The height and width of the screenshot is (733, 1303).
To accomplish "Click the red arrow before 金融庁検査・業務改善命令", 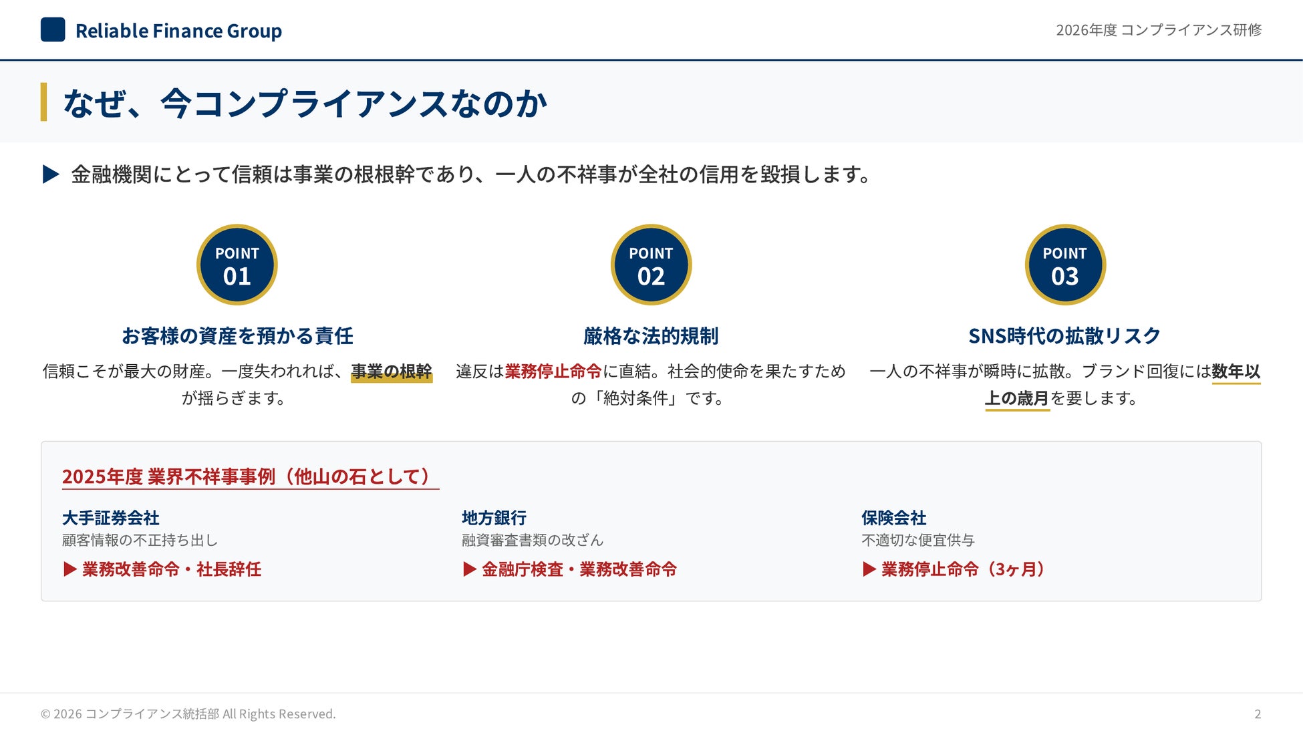I will pos(470,569).
